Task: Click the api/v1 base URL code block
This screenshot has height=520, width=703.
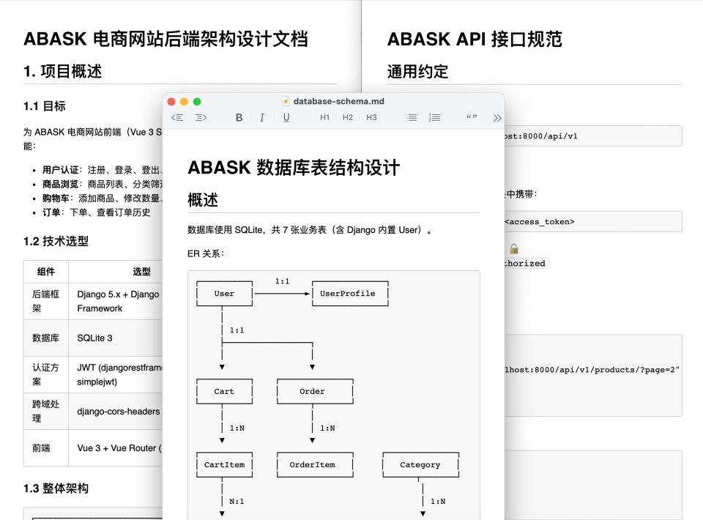Action: 593,135
